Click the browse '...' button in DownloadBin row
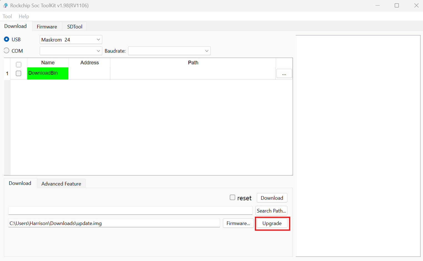Viewport: 423px width, 261px height. [284, 74]
